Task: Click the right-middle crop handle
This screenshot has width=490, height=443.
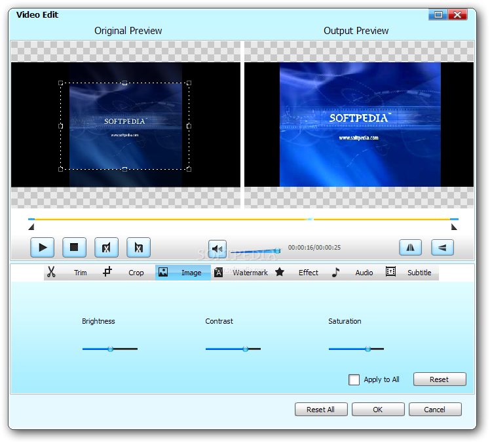Action: click(x=189, y=126)
